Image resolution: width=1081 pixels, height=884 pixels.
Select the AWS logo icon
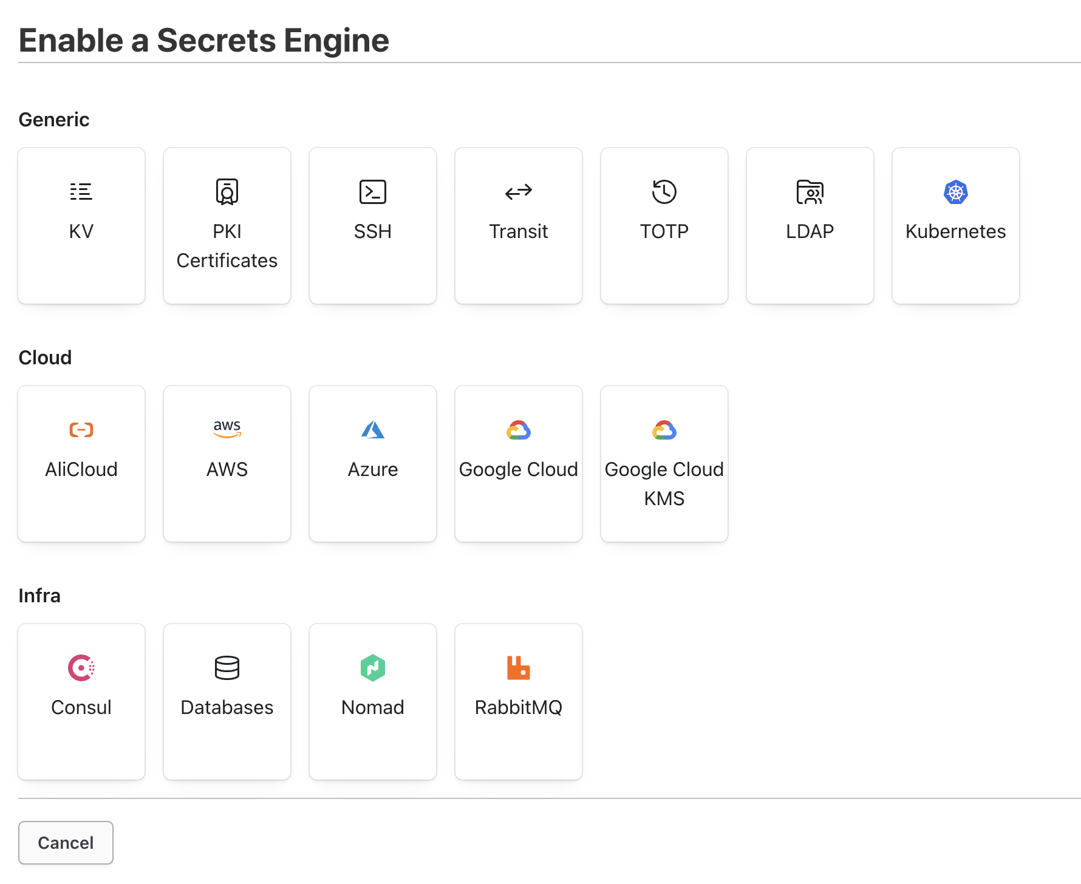(x=227, y=429)
